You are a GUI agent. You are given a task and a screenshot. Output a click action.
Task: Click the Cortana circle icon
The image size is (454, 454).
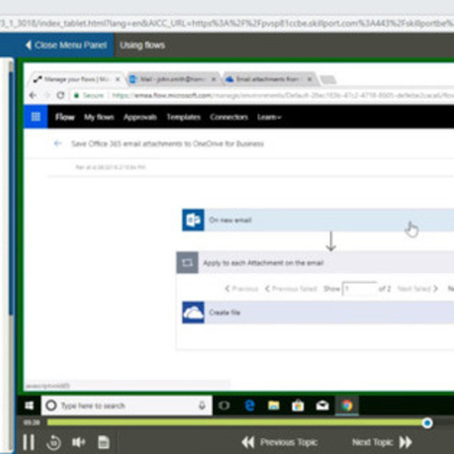51,406
